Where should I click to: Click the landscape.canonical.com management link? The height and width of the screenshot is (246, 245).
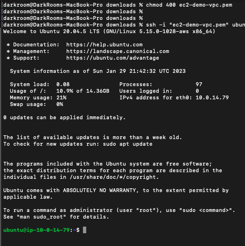point(118,51)
